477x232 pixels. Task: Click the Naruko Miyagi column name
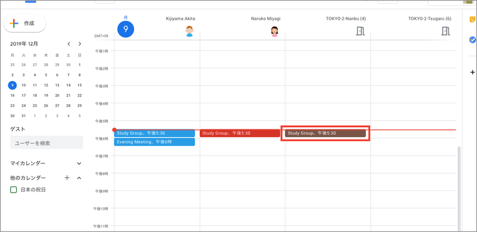tap(265, 18)
